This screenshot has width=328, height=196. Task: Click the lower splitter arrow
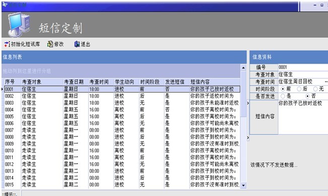(x=248, y=138)
